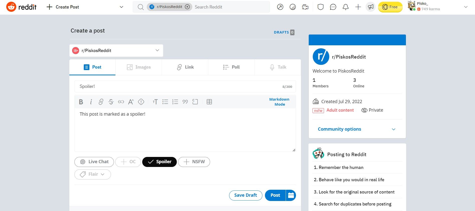
Task: Click the nsfw Adult content label
Action: (x=333, y=110)
